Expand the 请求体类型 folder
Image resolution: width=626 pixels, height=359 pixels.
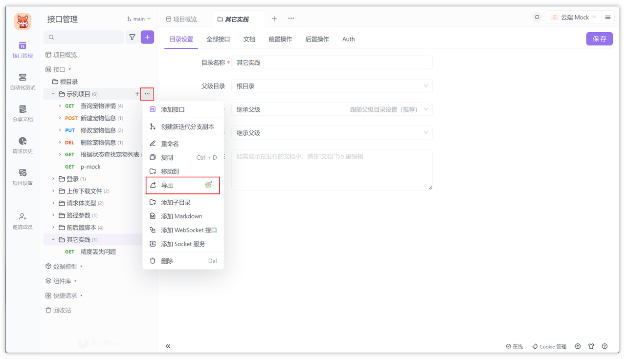coord(53,203)
